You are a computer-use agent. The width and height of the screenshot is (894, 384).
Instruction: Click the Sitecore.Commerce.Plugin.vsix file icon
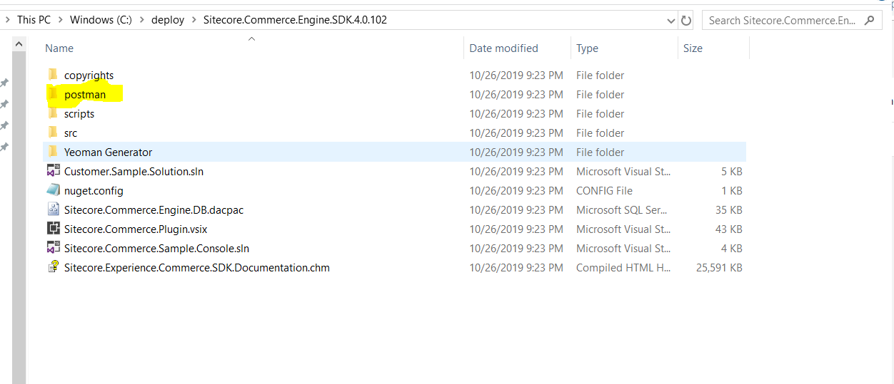point(53,229)
